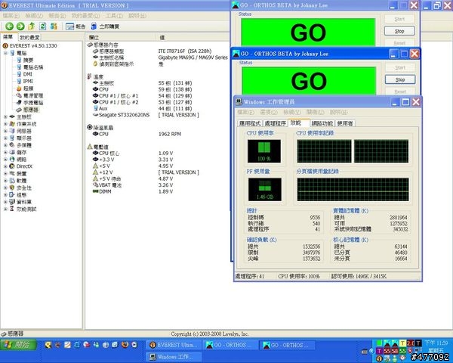Click the ITE IT8716F (ISA 228h) value
453x363 pixels.
[185, 51]
